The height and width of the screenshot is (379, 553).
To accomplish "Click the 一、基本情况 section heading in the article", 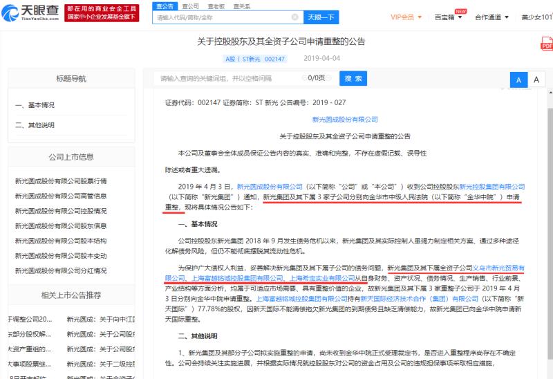I will [x=198, y=224].
